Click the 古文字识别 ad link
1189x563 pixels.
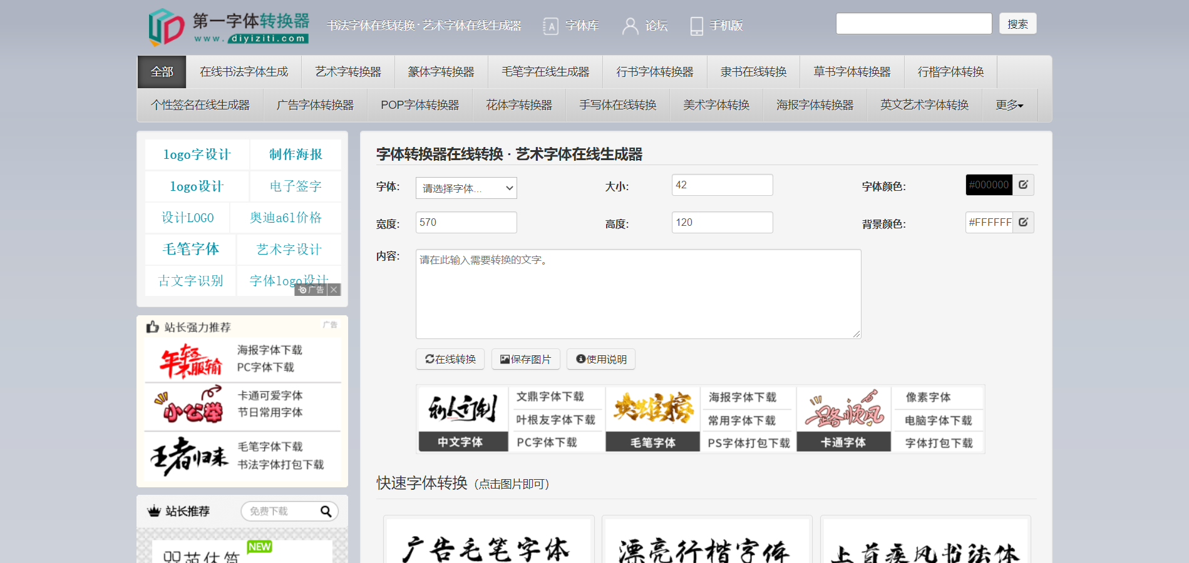tap(190, 281)
